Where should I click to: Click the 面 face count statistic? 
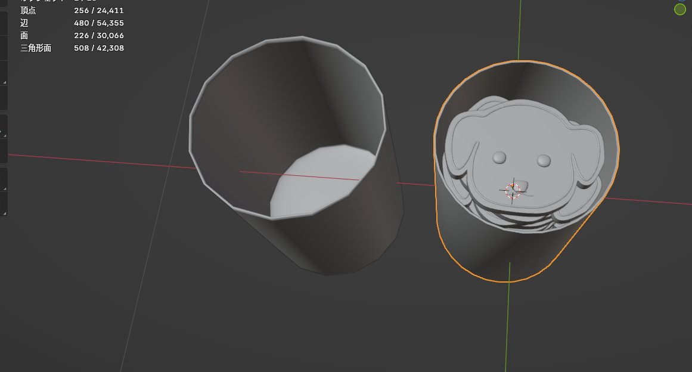point(24,35)
